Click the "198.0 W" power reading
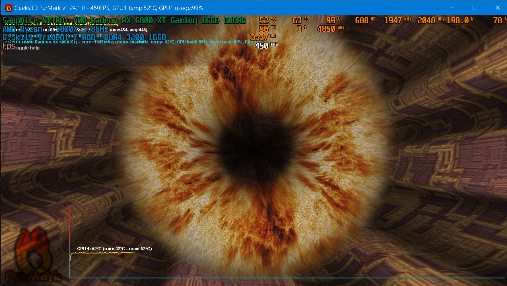The image size is (507, 286). point(460,20)
